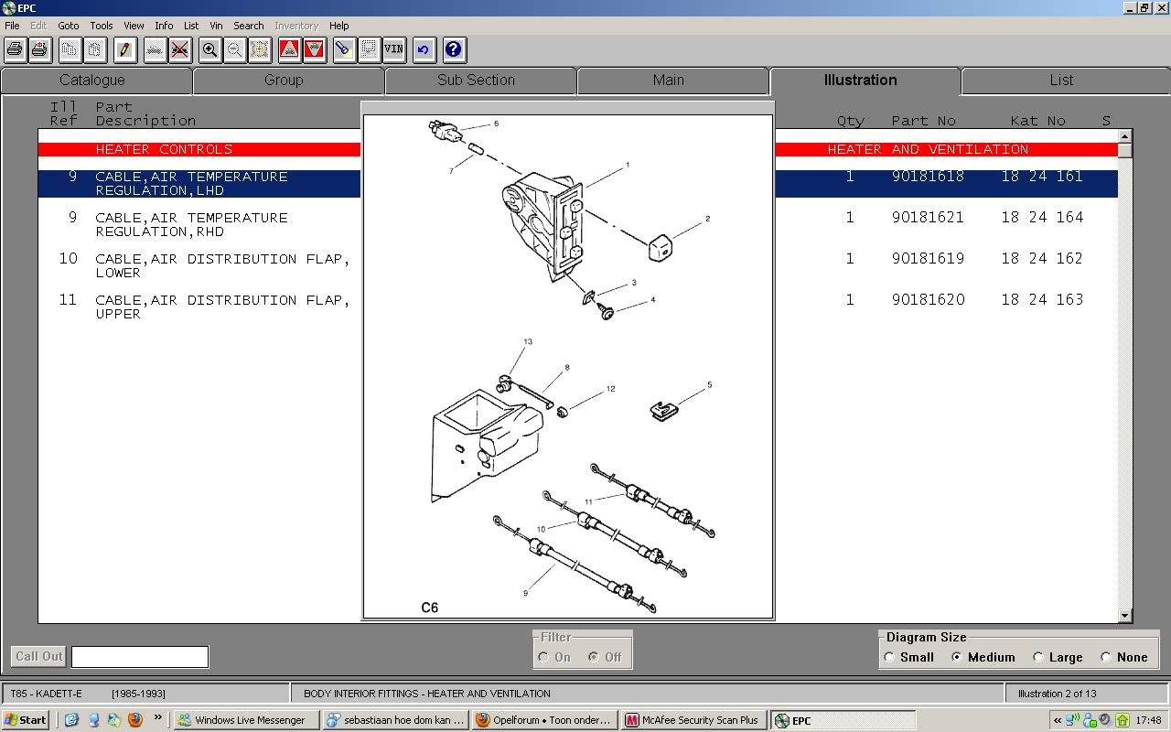Expand the Quick Launch overflow chevron

[157, 718]
